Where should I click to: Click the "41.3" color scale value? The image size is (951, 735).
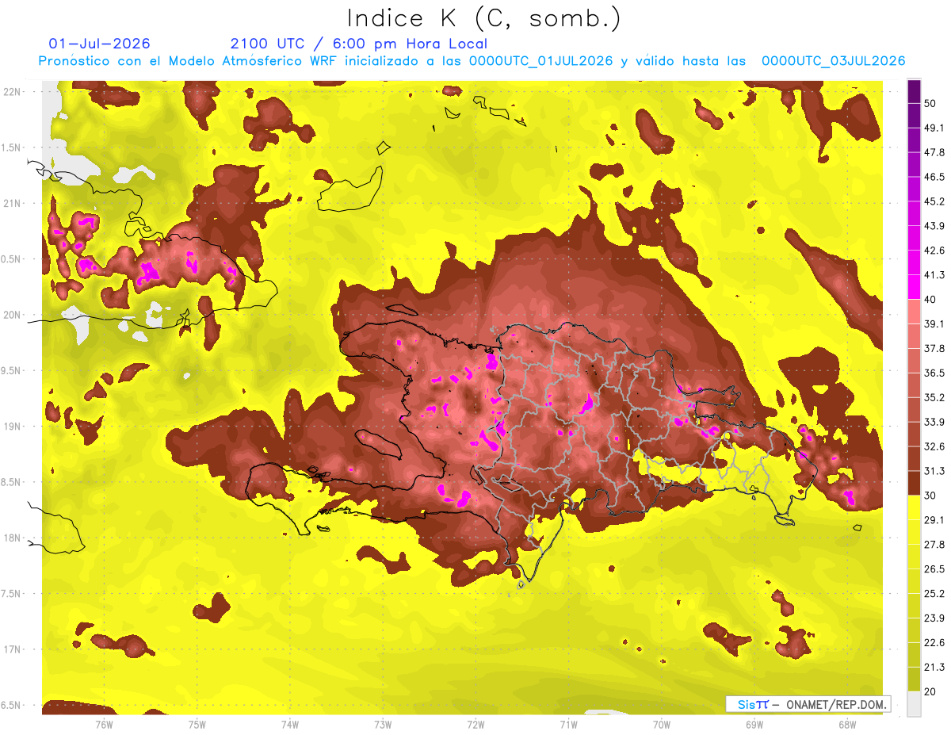[935, 275]
